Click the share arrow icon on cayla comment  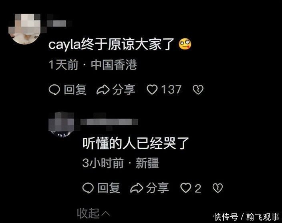(103, 90)
